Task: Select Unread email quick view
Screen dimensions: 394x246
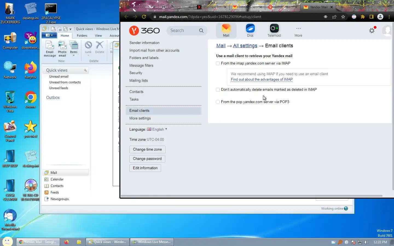Action: [59, 77]
